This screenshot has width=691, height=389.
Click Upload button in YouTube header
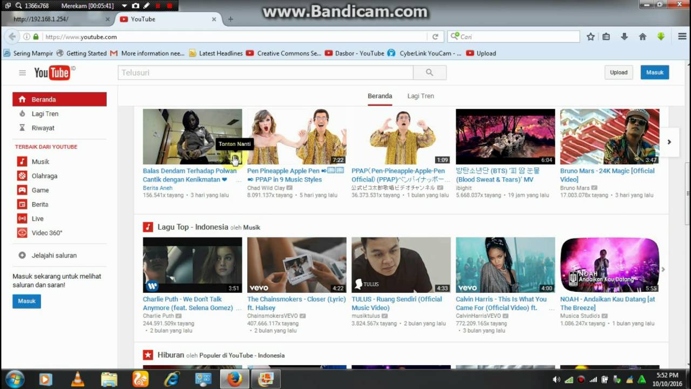click(619, 72)
